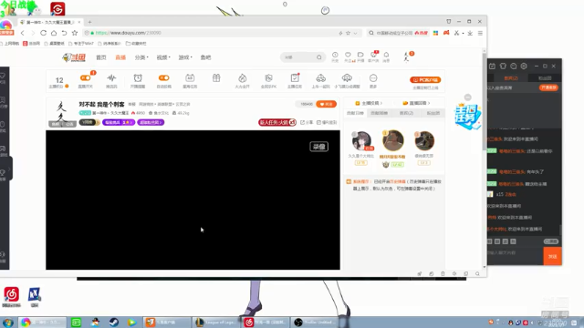Click the car icon in streamer toolbar

(320, 77)
